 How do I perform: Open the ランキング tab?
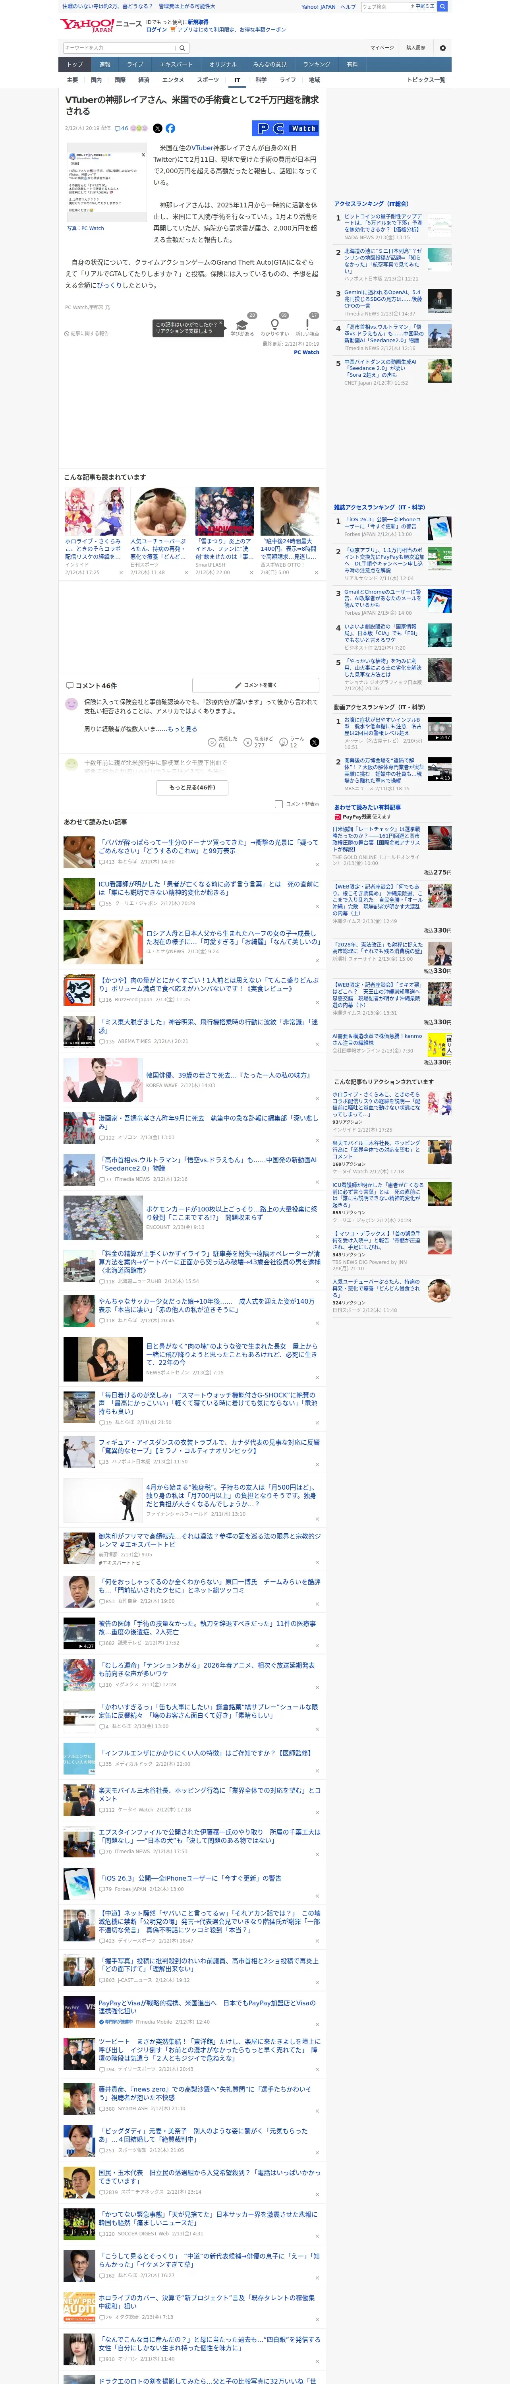317,65
